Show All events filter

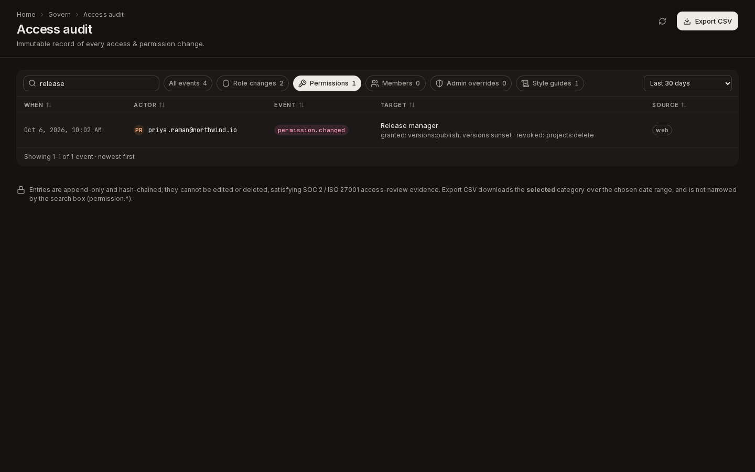tap(188, 83)
